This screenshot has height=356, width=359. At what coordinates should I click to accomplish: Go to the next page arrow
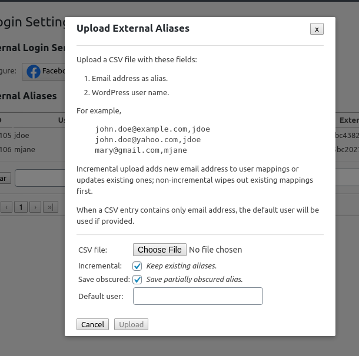tap(35, 207)
